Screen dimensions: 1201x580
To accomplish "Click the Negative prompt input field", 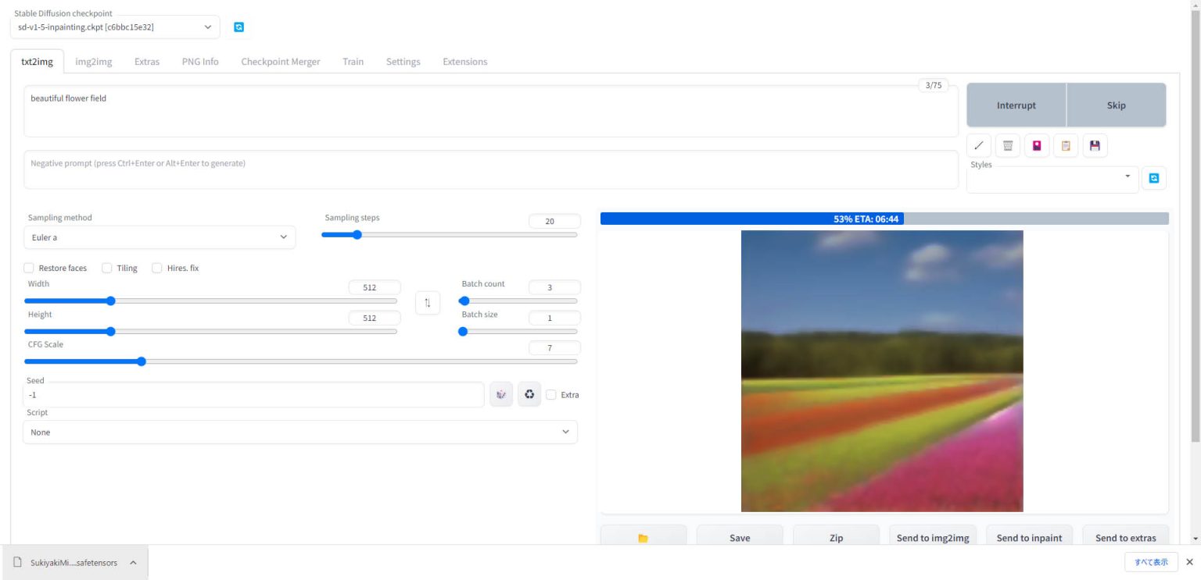I will tap(491, 169).
